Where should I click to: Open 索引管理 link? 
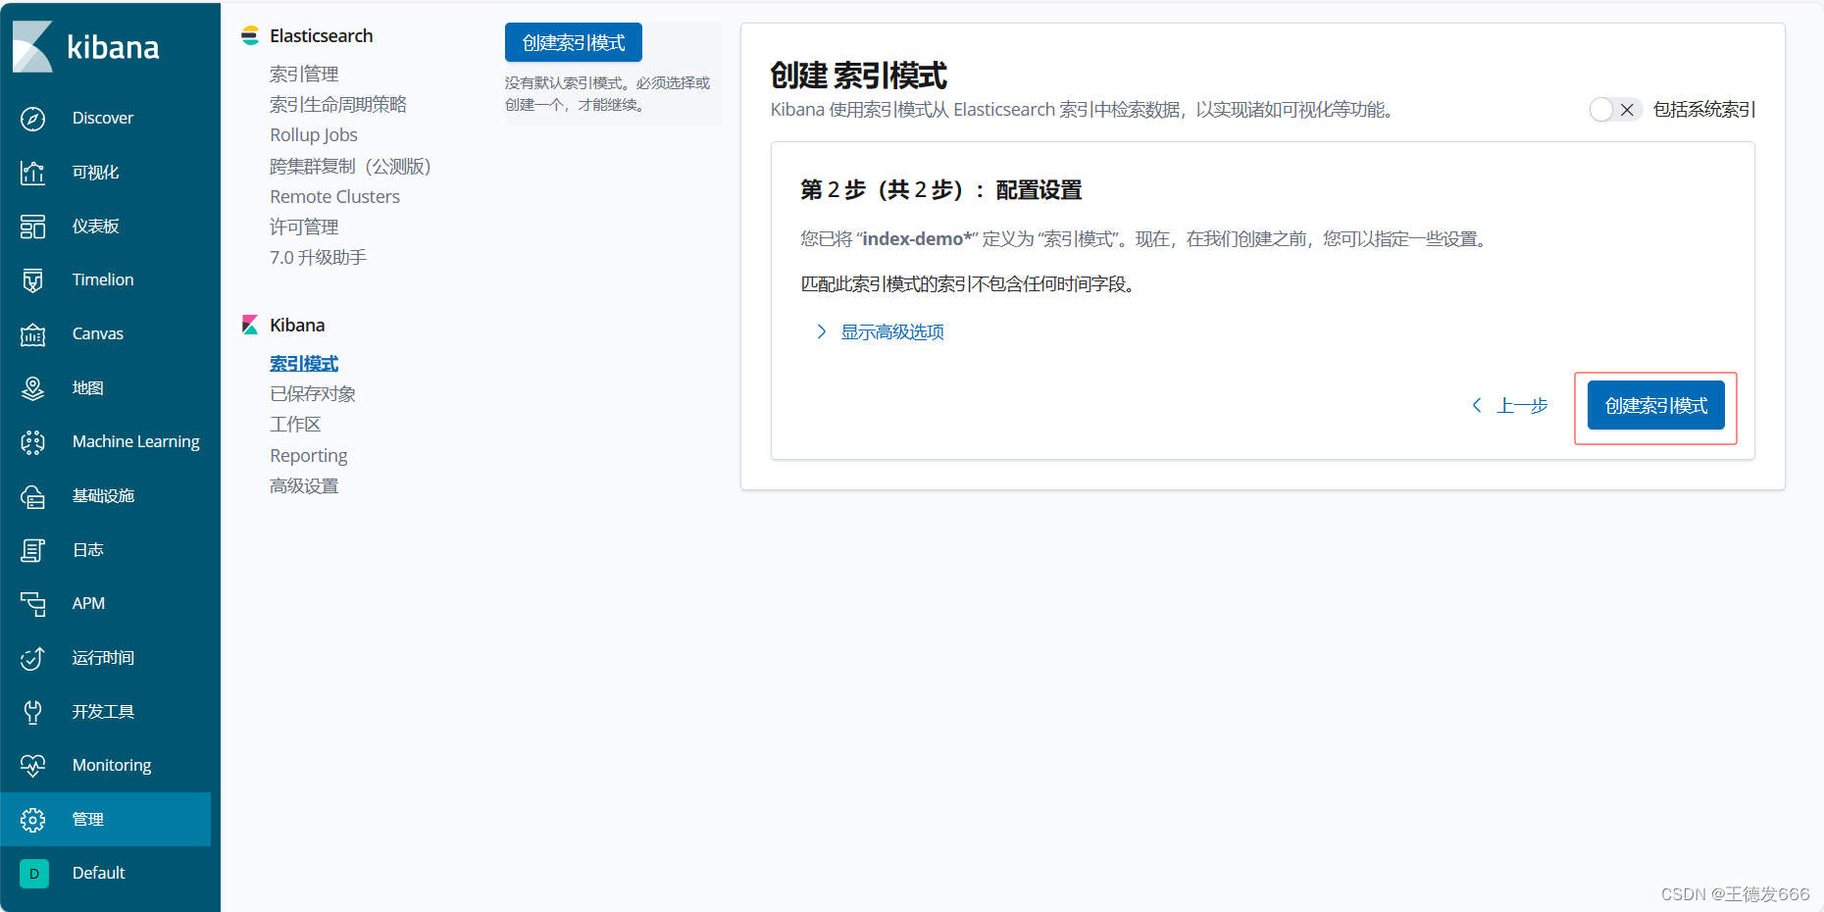click(304, 74)
